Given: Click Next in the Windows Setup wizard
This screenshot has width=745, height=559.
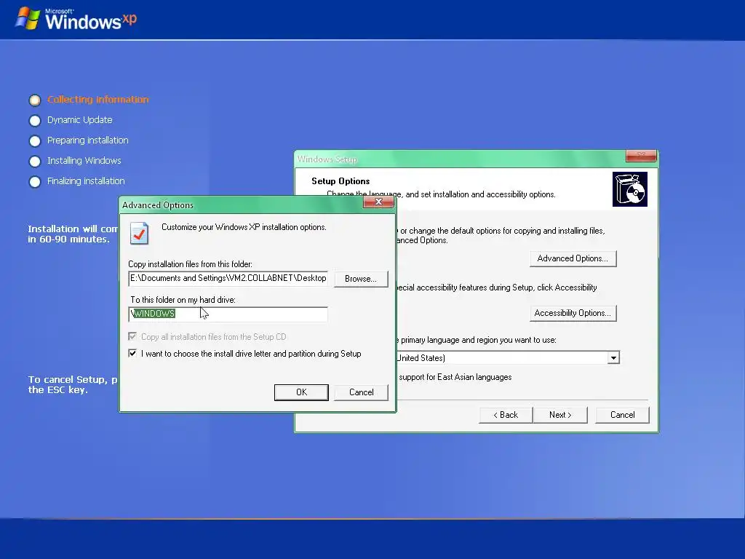Looking at the screenshot, I should click(560, 415).
